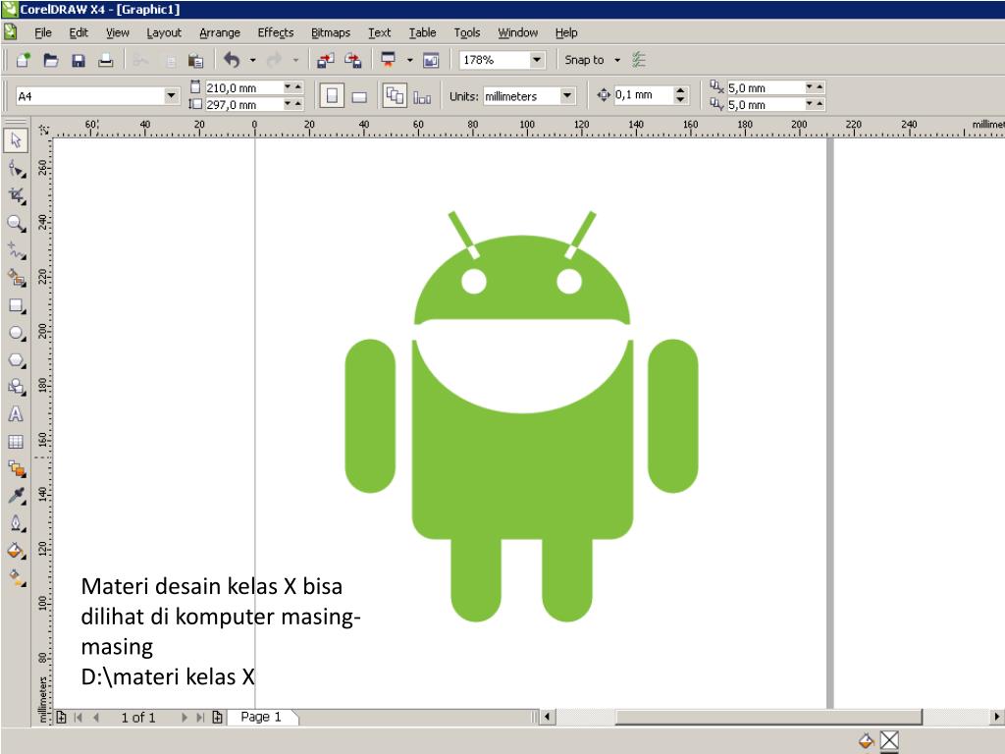Open the Arrange menu
1005x754 pixels.
[220, 32]
